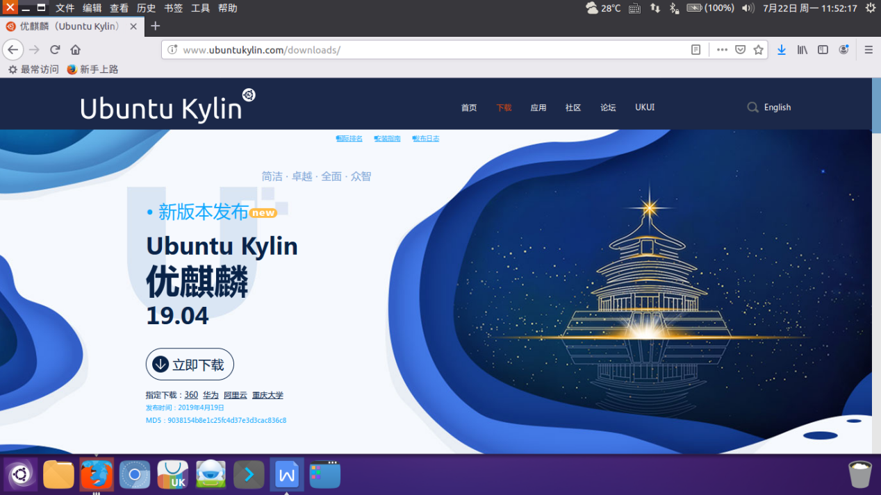Toggle reader view in address bar
The image size is (881, 495).
pyautogui.click(x=695, y=50)
